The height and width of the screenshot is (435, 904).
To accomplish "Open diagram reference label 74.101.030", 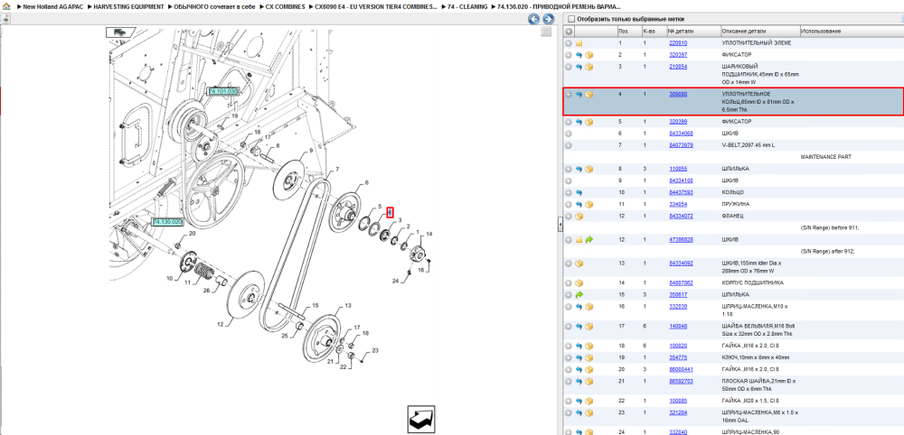I will click(x=222, y=91).
